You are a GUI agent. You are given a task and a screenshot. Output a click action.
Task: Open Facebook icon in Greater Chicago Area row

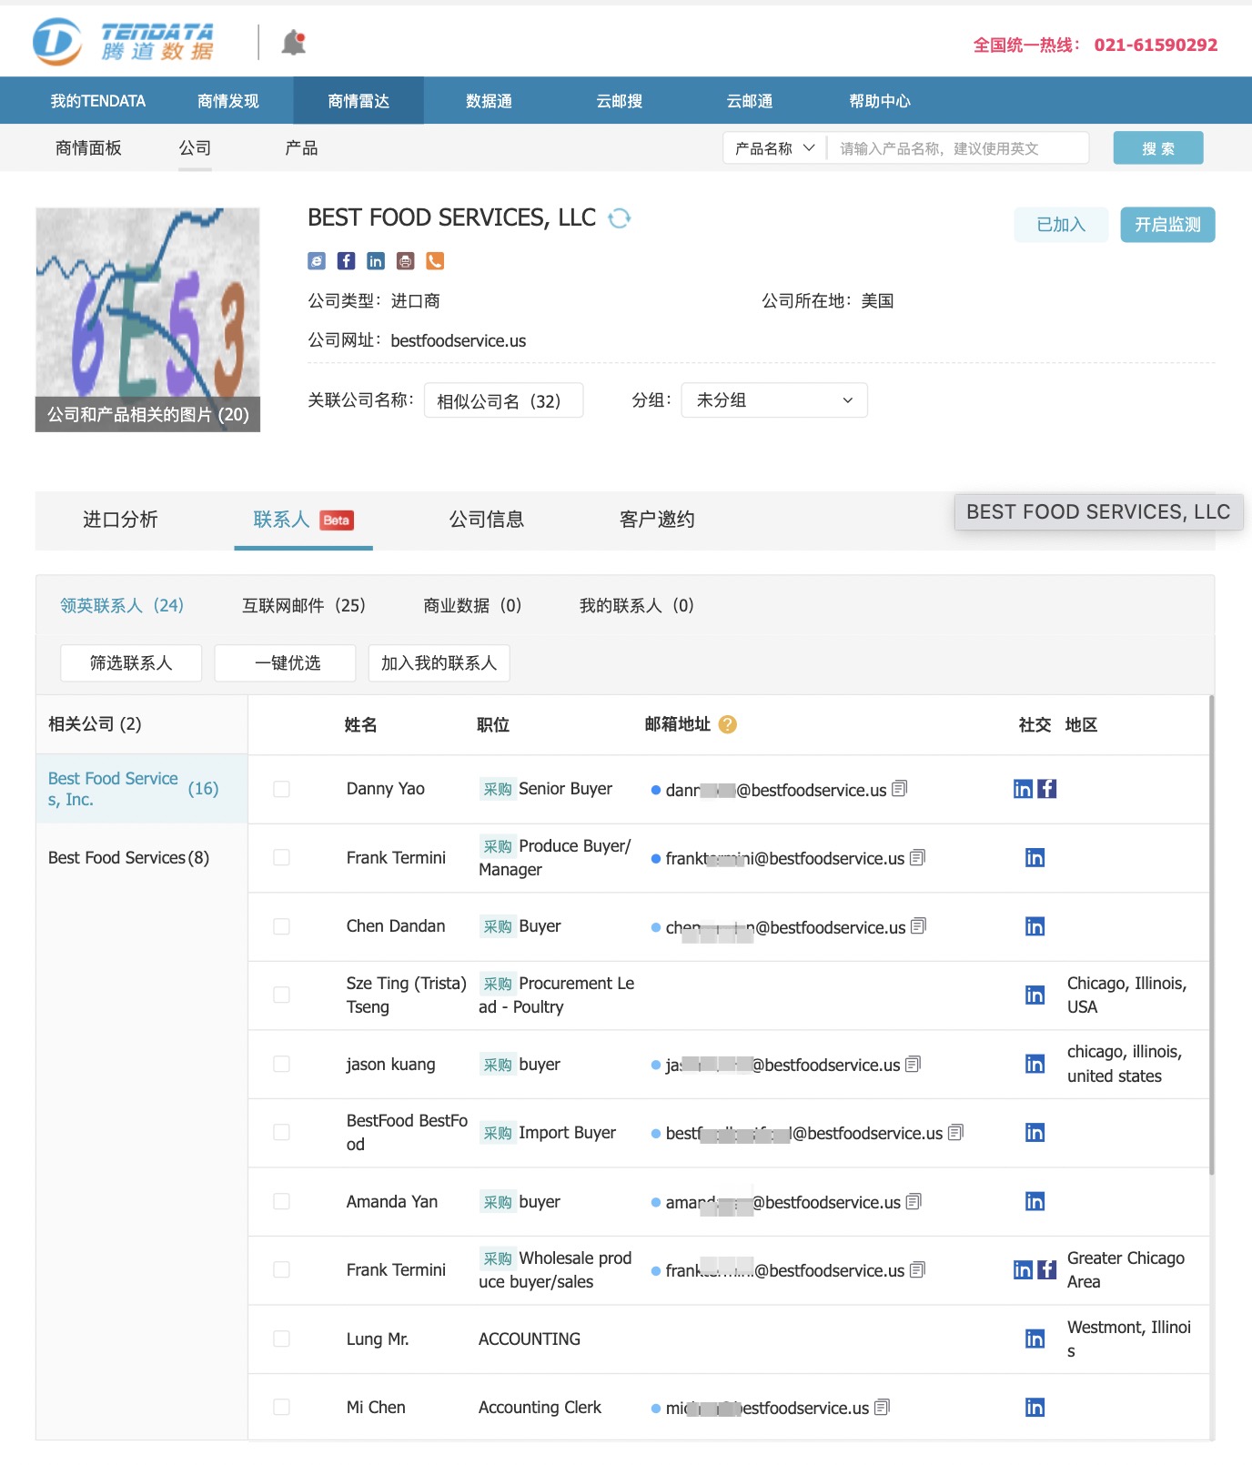coord(1047,1270)
